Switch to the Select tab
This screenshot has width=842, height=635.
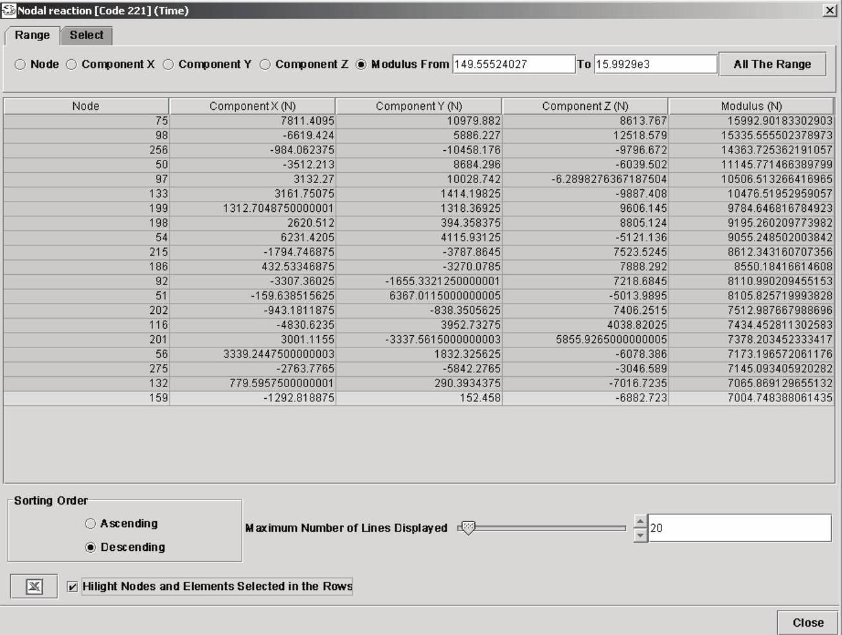pyautogui.click(x=86, y=35)
